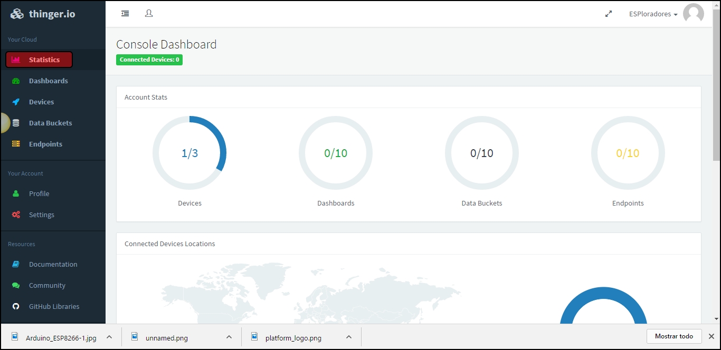Open the unnamed.png downloaded file
Viewport: 721px width, 350px height.
pos(167,338)
